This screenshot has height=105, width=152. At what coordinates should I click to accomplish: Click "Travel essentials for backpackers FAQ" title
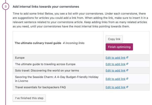pos(41,87)
